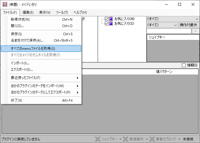
Task: Click the bookmark icon for お気に入り(M)
Action: click(x=111, y=19)
